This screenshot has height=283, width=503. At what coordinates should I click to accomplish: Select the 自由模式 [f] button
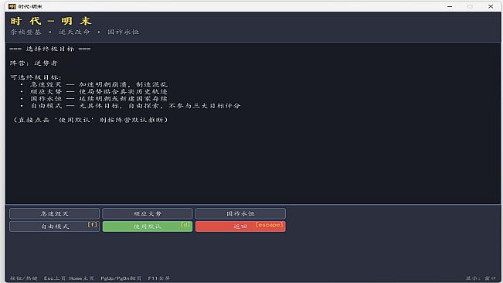54,227
